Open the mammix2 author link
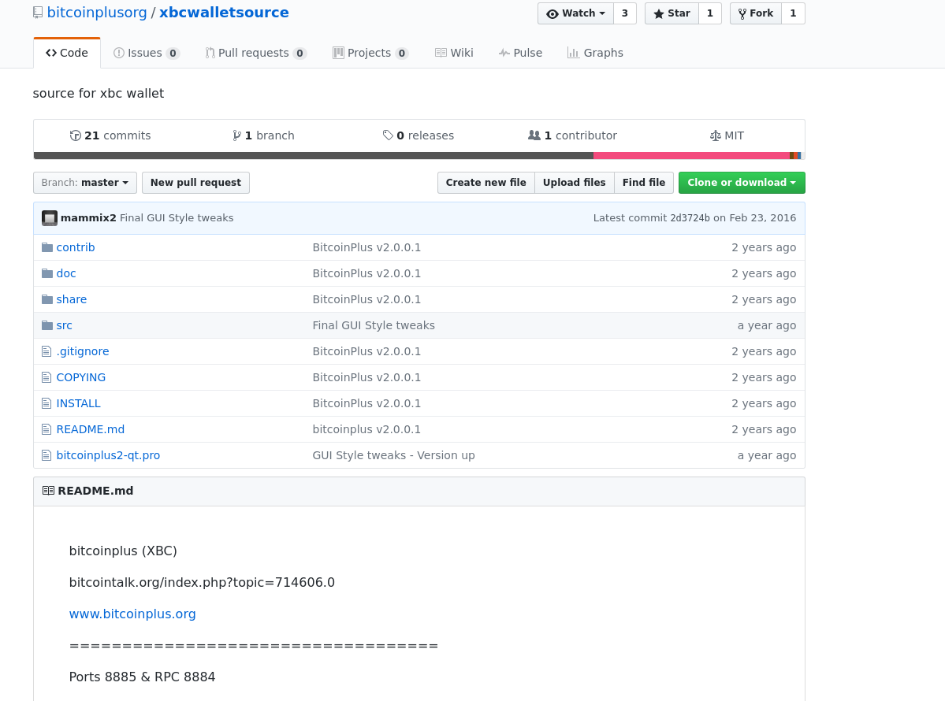Image resolution: width=945 pixels, height=701 pixels. [x=88, y=218]
